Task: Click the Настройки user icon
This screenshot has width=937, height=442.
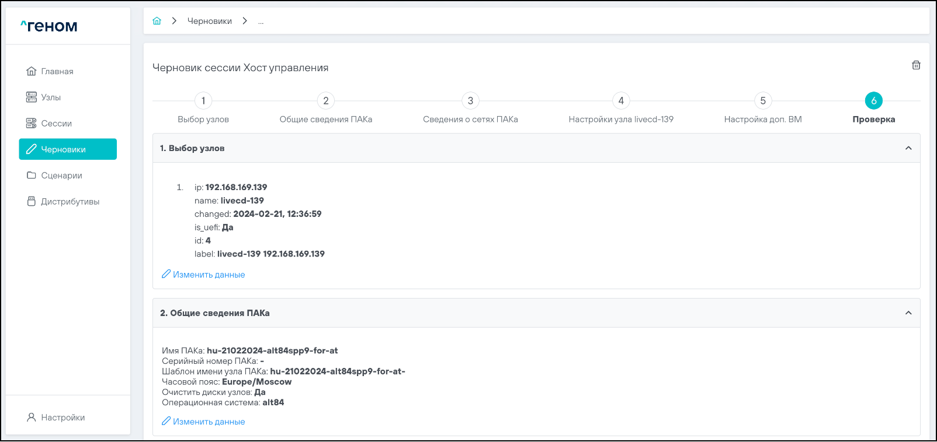Action: [32, 418]
